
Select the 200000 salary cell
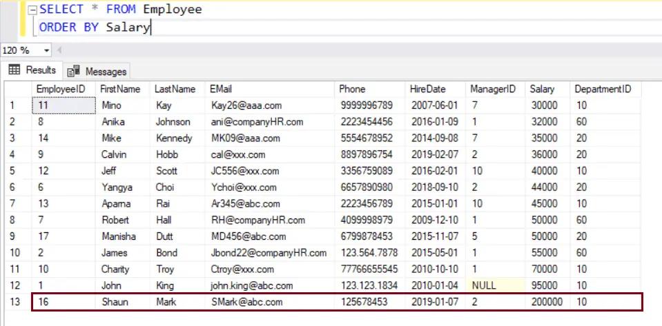tap(546, 302)
